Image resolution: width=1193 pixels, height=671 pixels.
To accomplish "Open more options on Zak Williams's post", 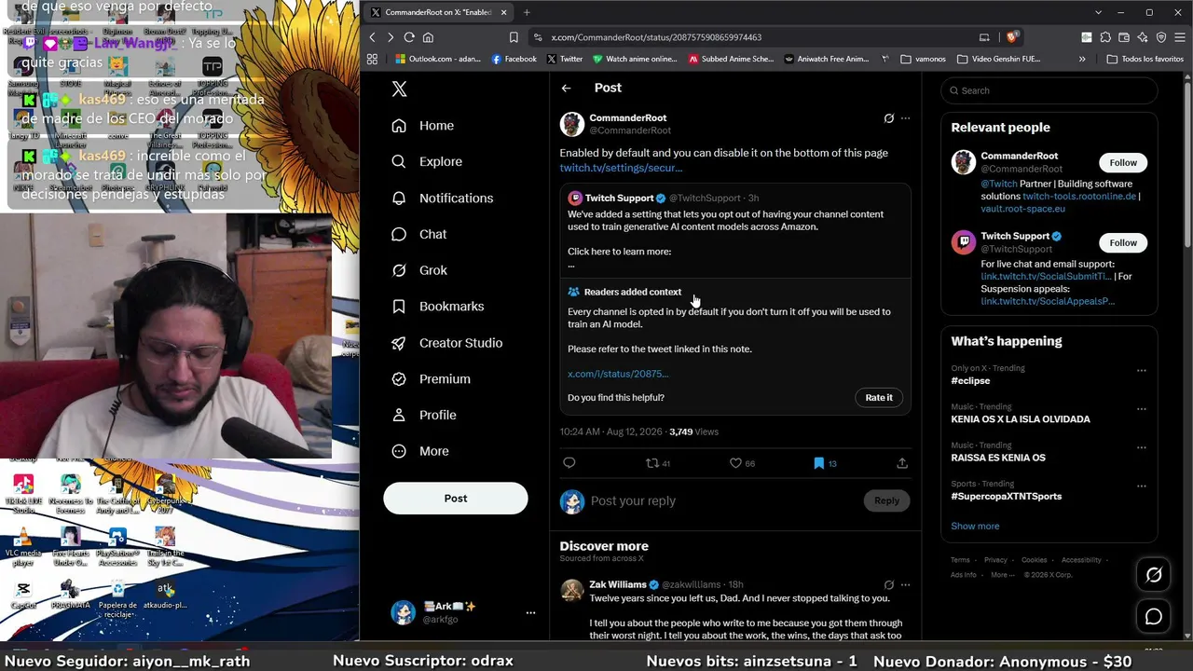I will (x=905, y=585).
